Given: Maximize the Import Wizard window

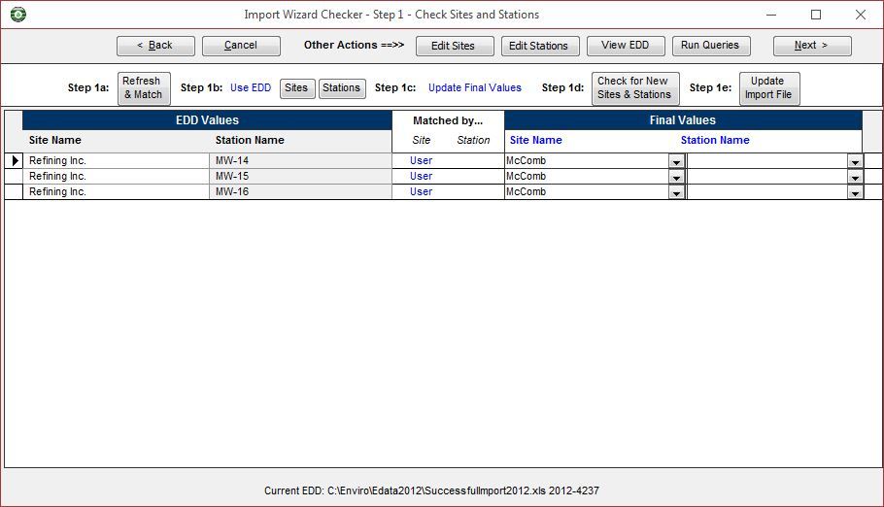Looking at the screenshot, I should click(x=816, y=15).
